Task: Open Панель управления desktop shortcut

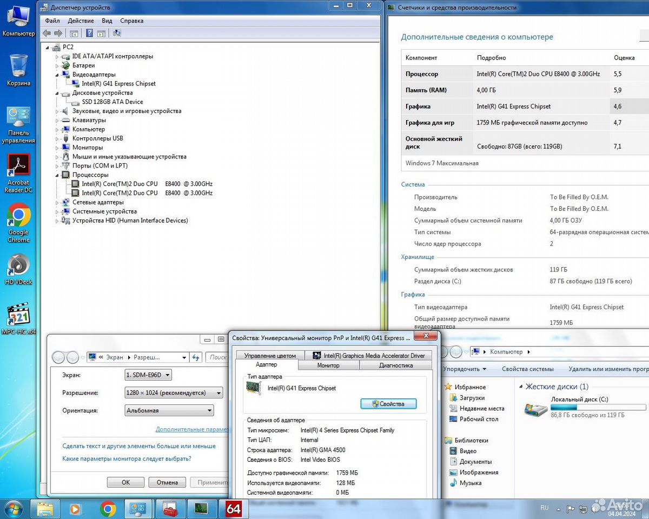Action: [x=18, y=125]
